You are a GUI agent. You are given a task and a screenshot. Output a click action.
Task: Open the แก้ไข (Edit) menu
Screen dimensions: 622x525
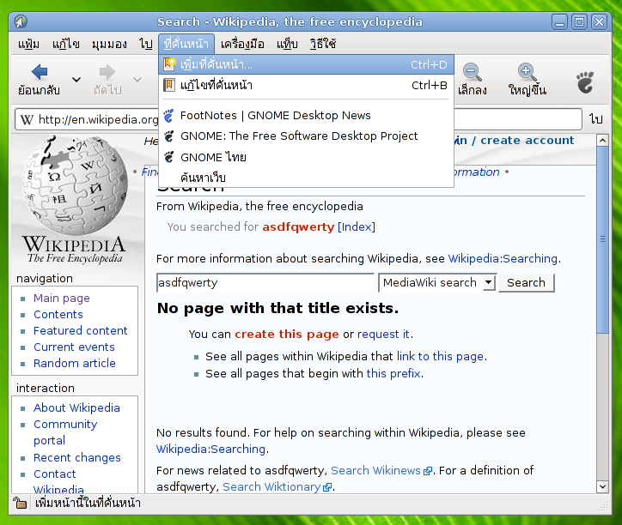[x=66, y=44]
